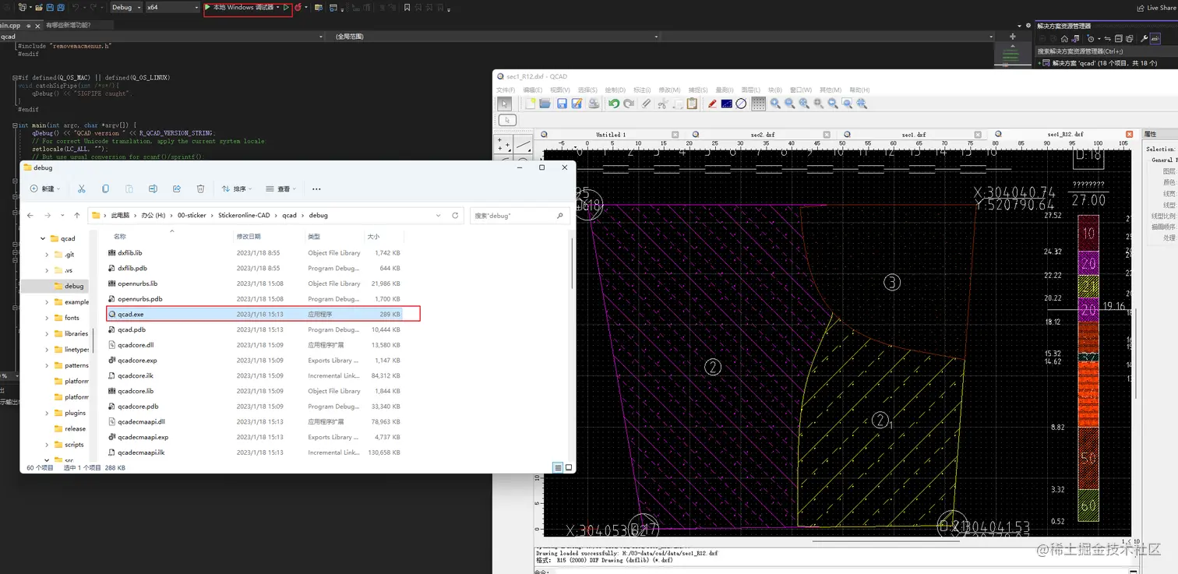Click Save All icon in Visual Studio
Viewport: 1178px width, 574px height.
click(61, 7)
